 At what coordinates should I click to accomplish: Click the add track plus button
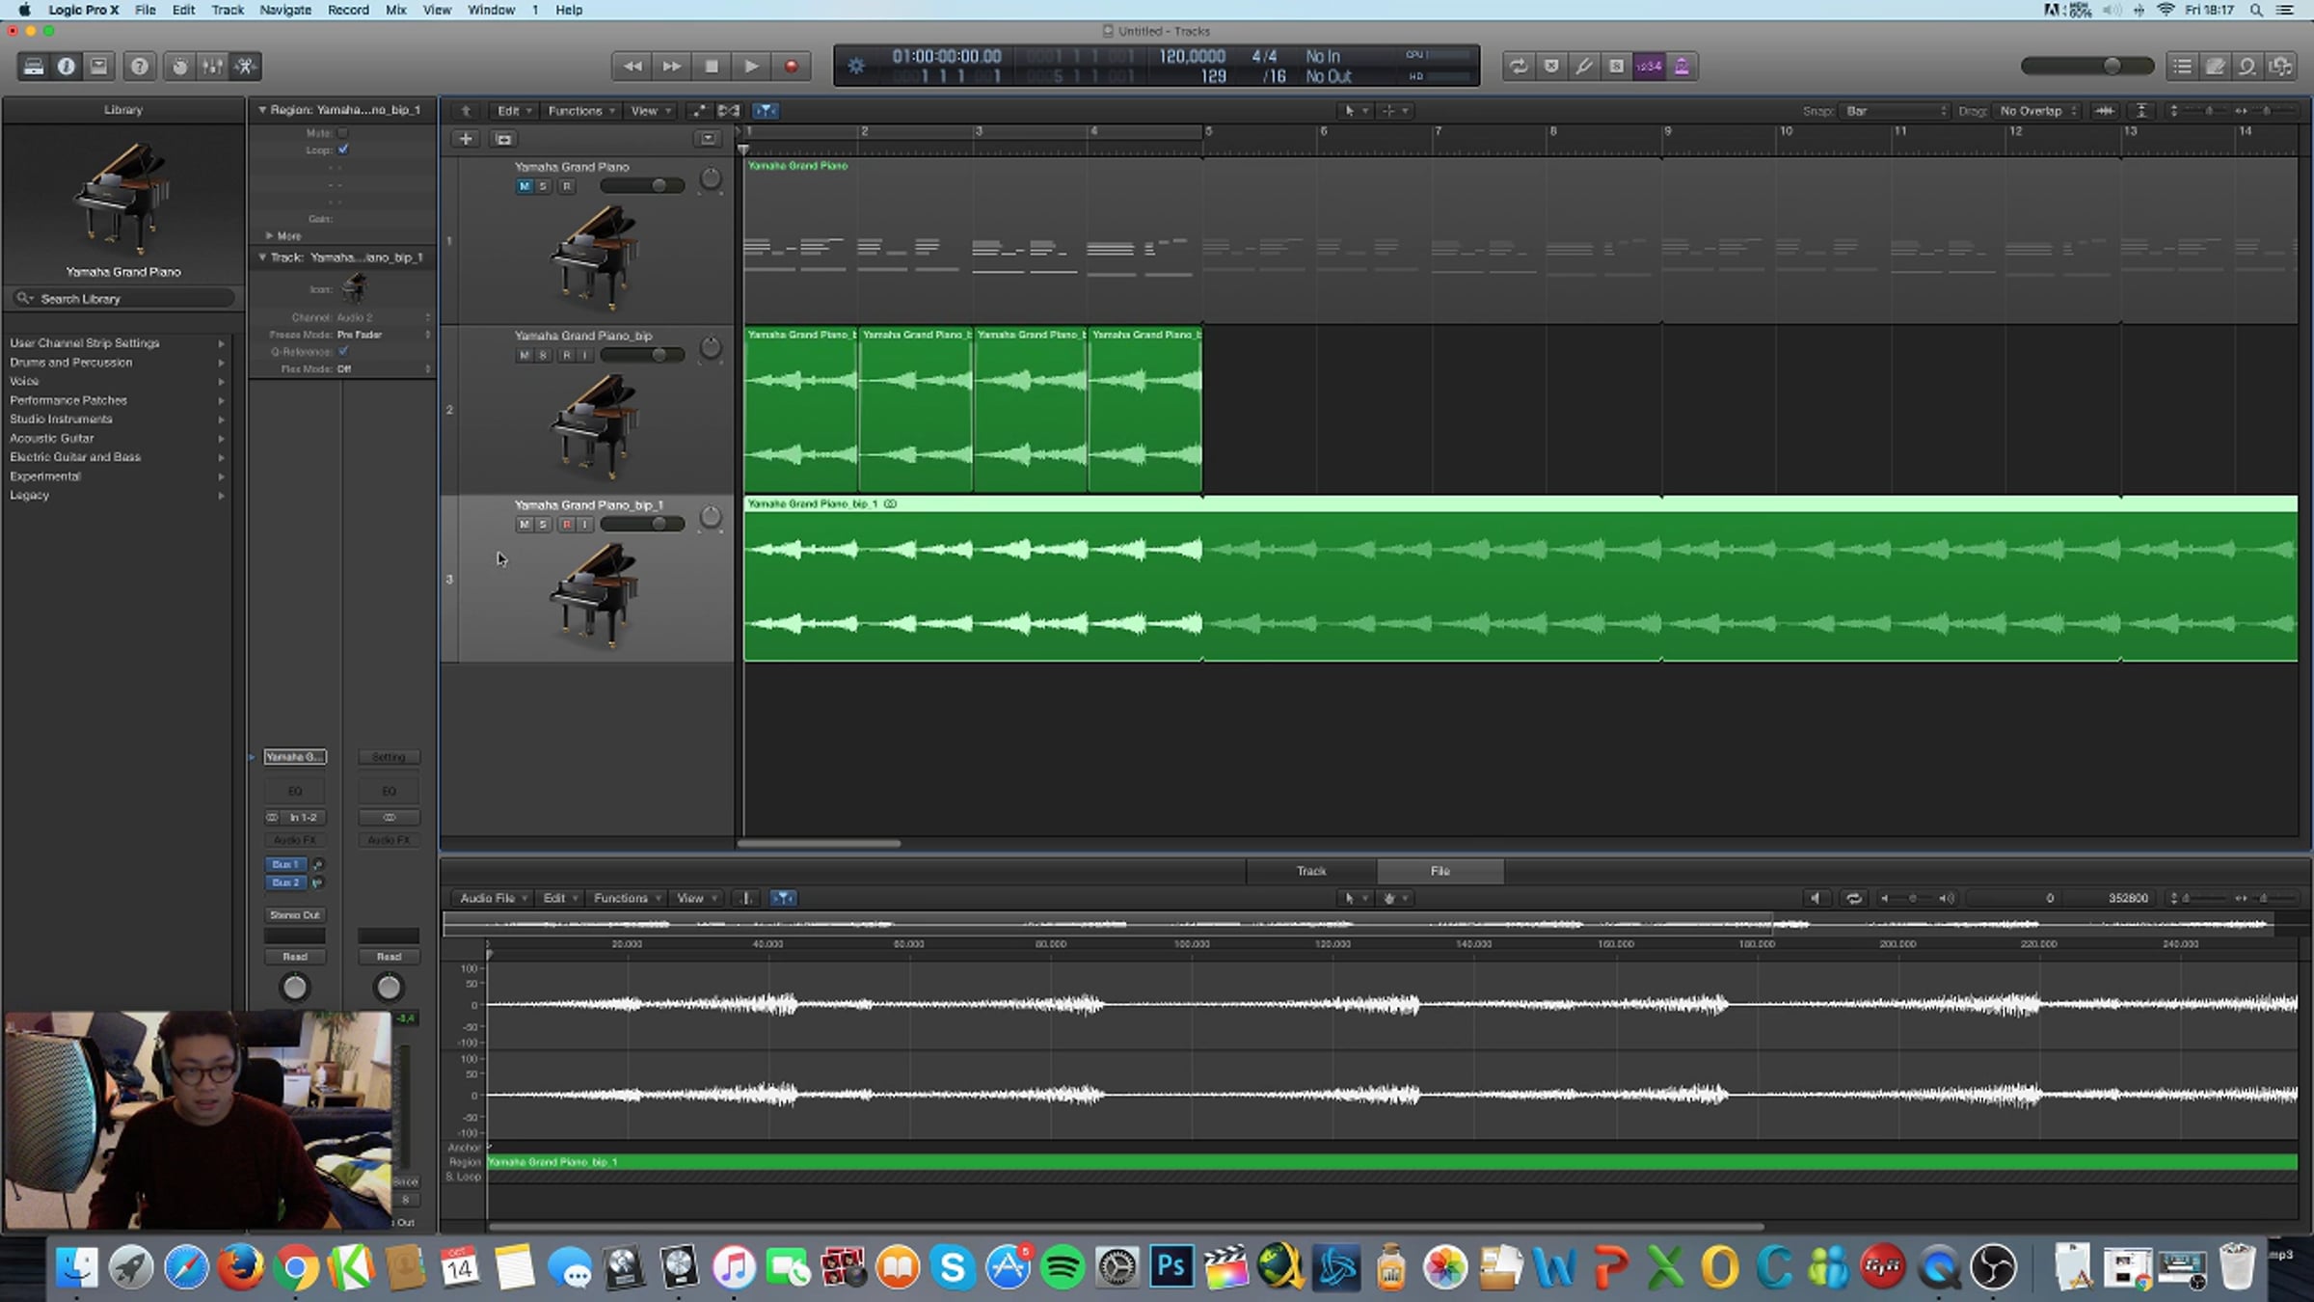[466, 139]
